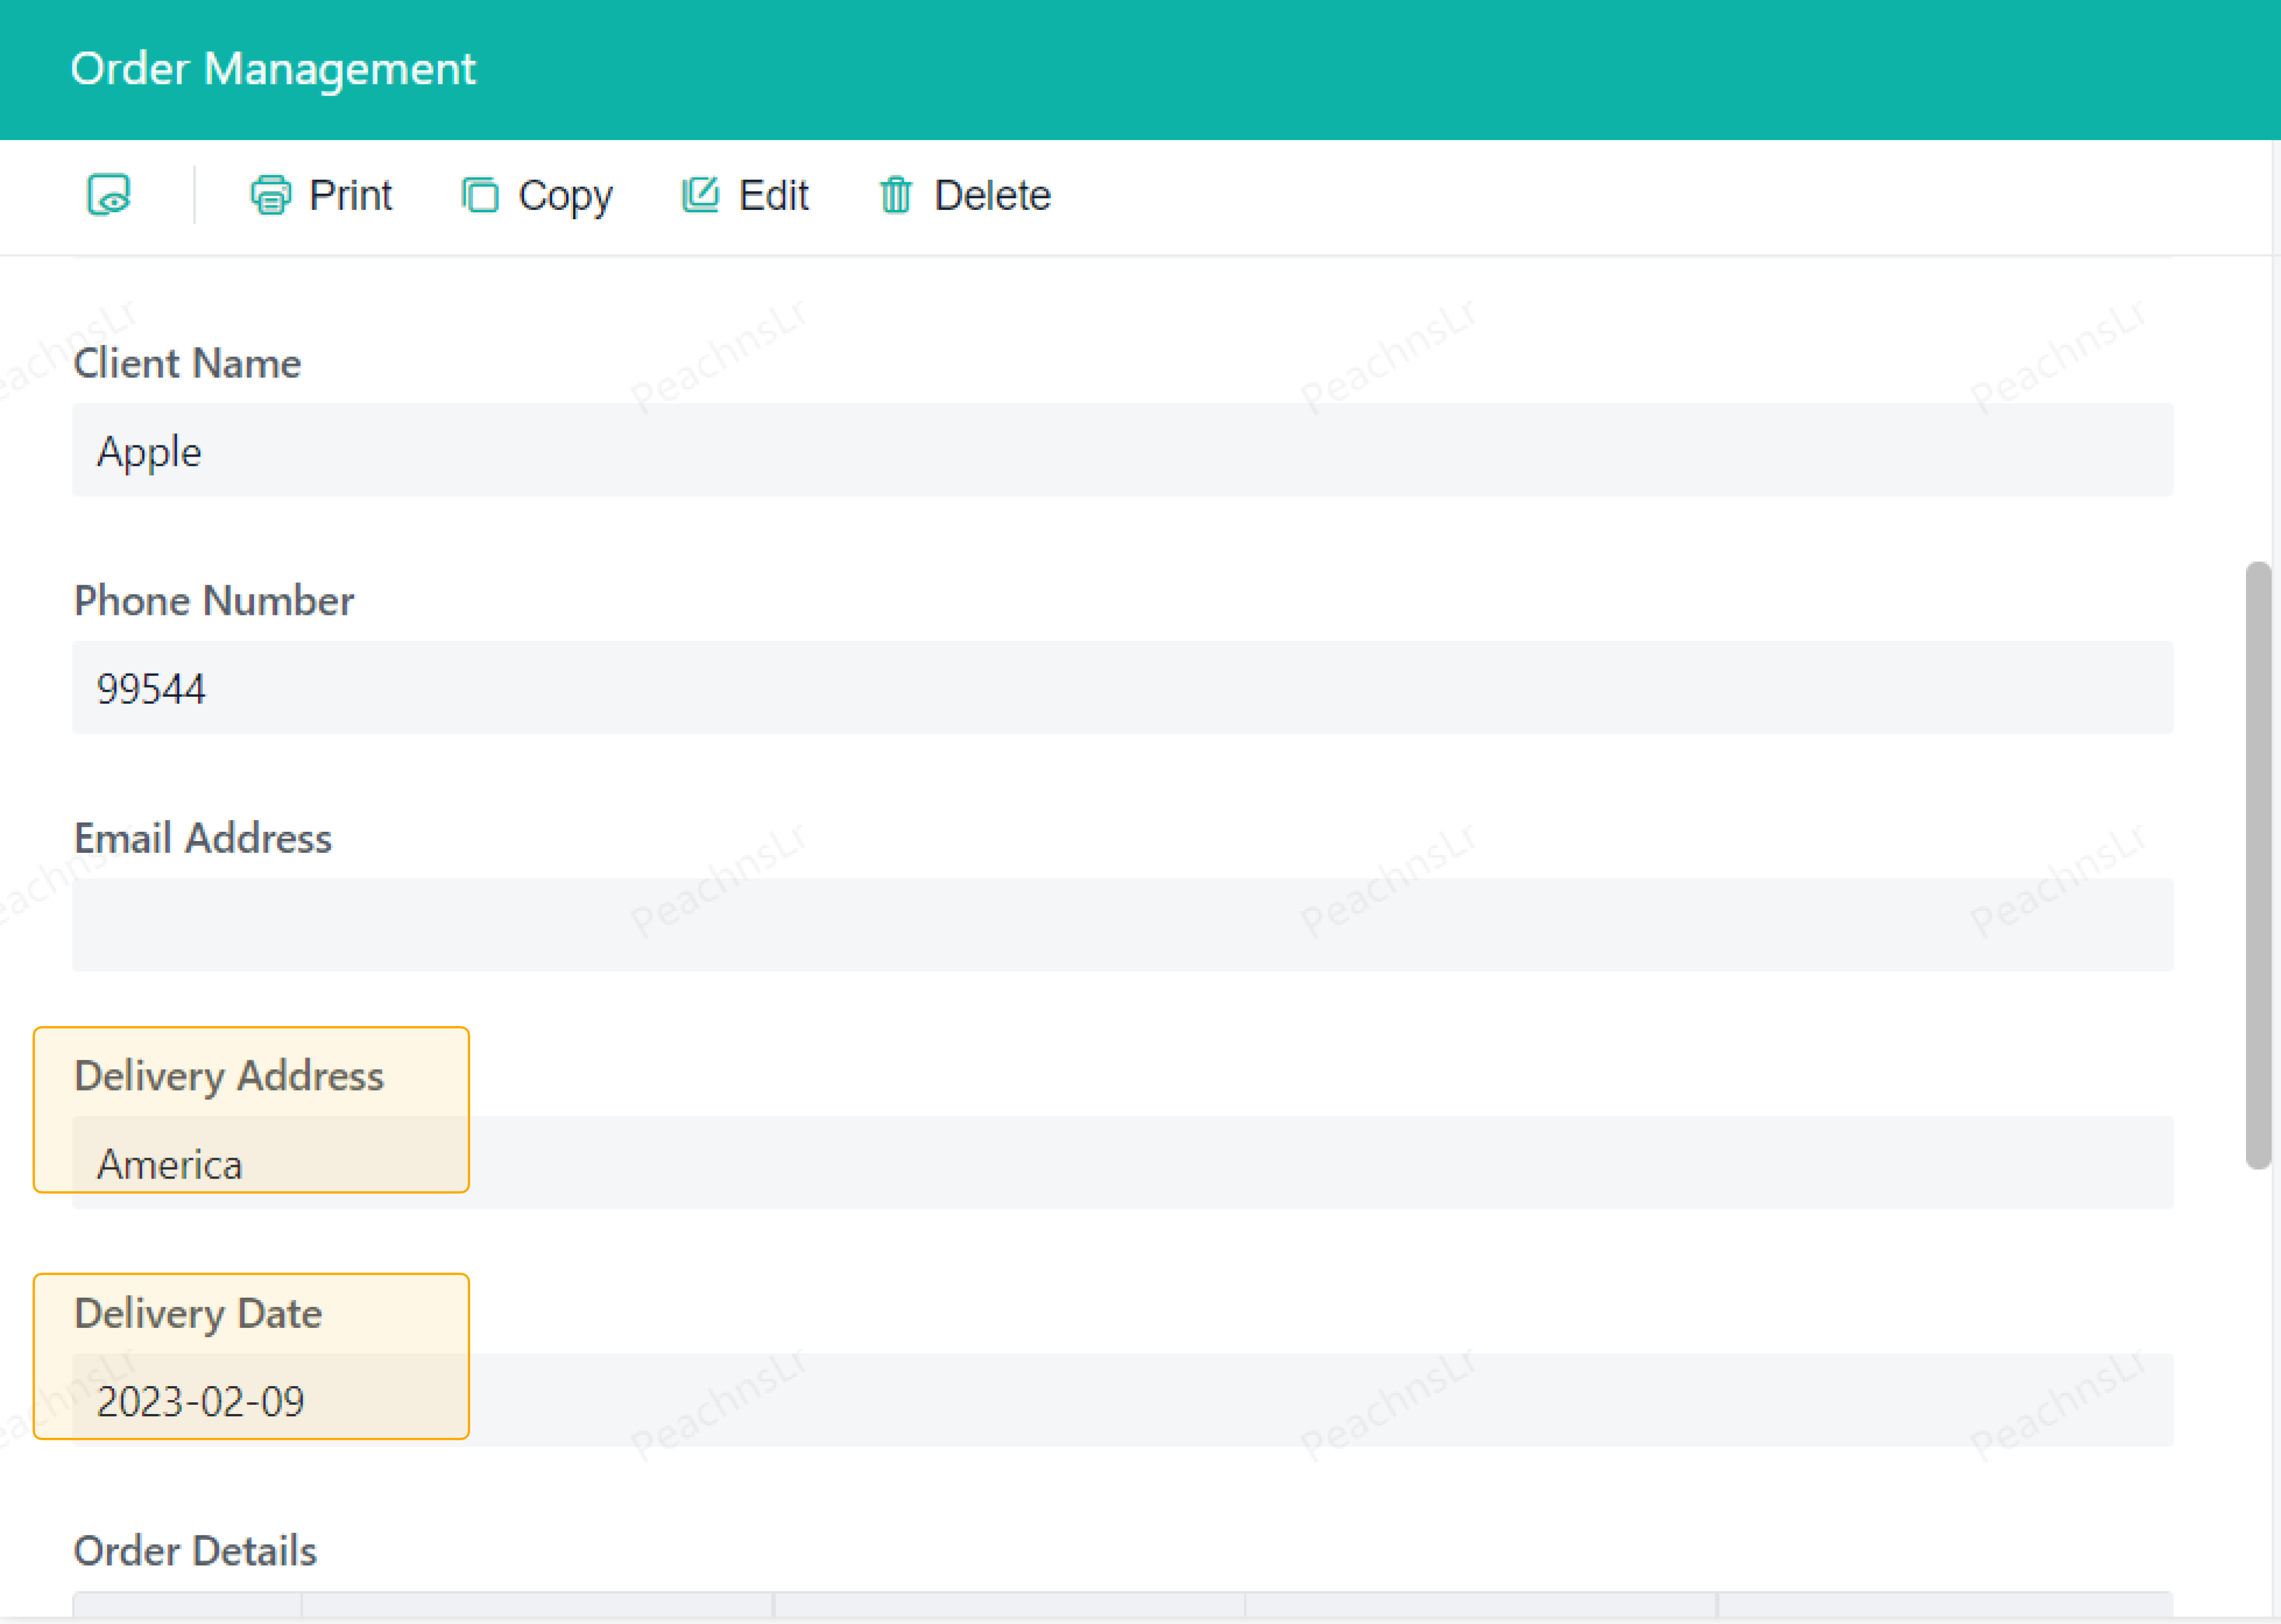Click the printer icon
Viewport: 2281px width, 1624px height.
270,195
